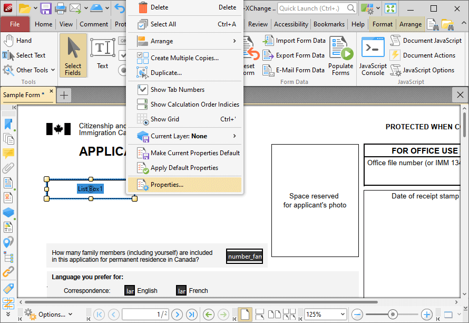Screen dimensions: 469x323
Task: Switch to the Home ribbon tab
Action: tap(43, 24)
